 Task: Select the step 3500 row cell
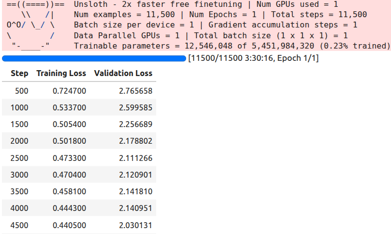coord(20,192)
